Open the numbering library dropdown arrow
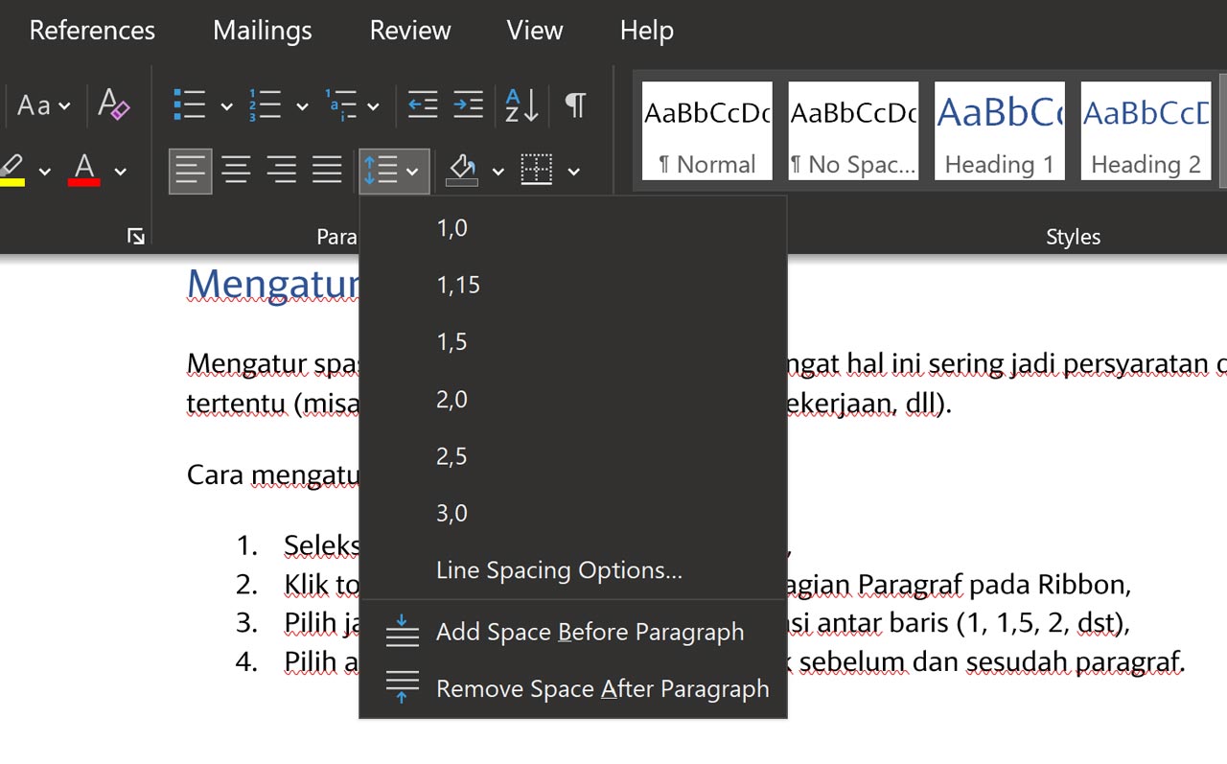Screen dimensions: 1227x764 (x=301, y=106)
